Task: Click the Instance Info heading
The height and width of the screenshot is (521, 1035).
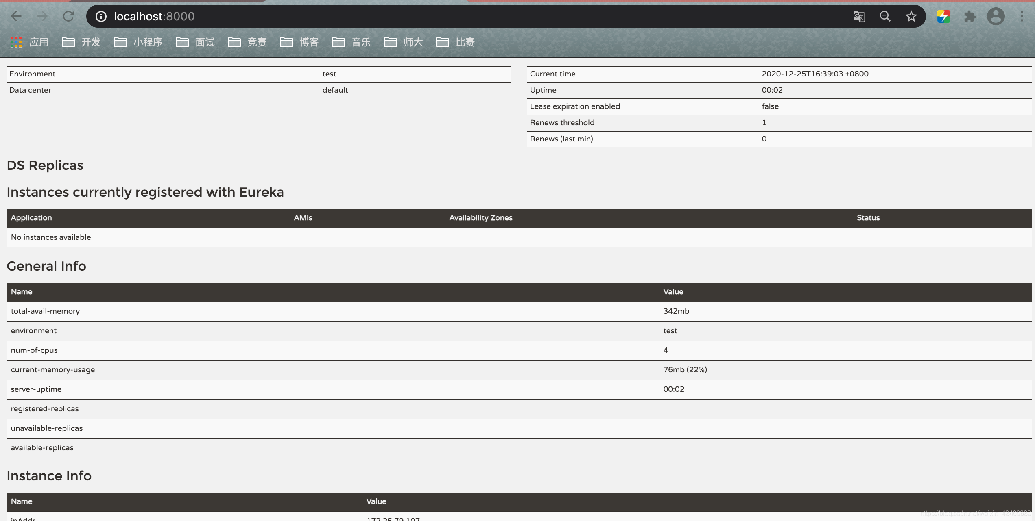Action: pyautogui.click(x=49, y=476)
